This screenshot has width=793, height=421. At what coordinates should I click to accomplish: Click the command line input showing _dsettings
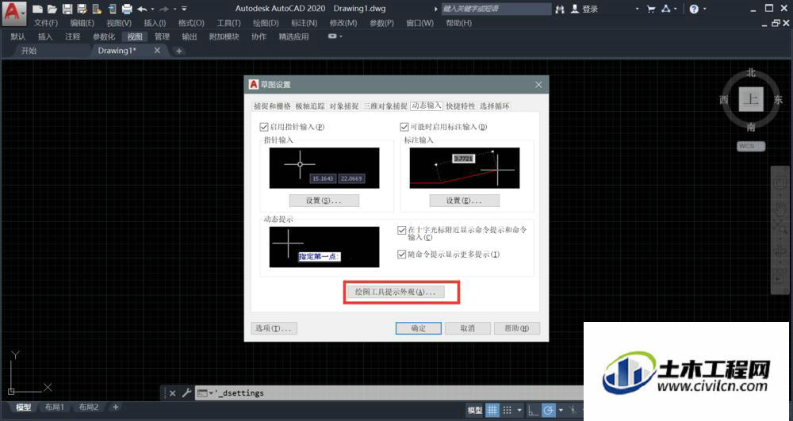[x=389, y=392]
